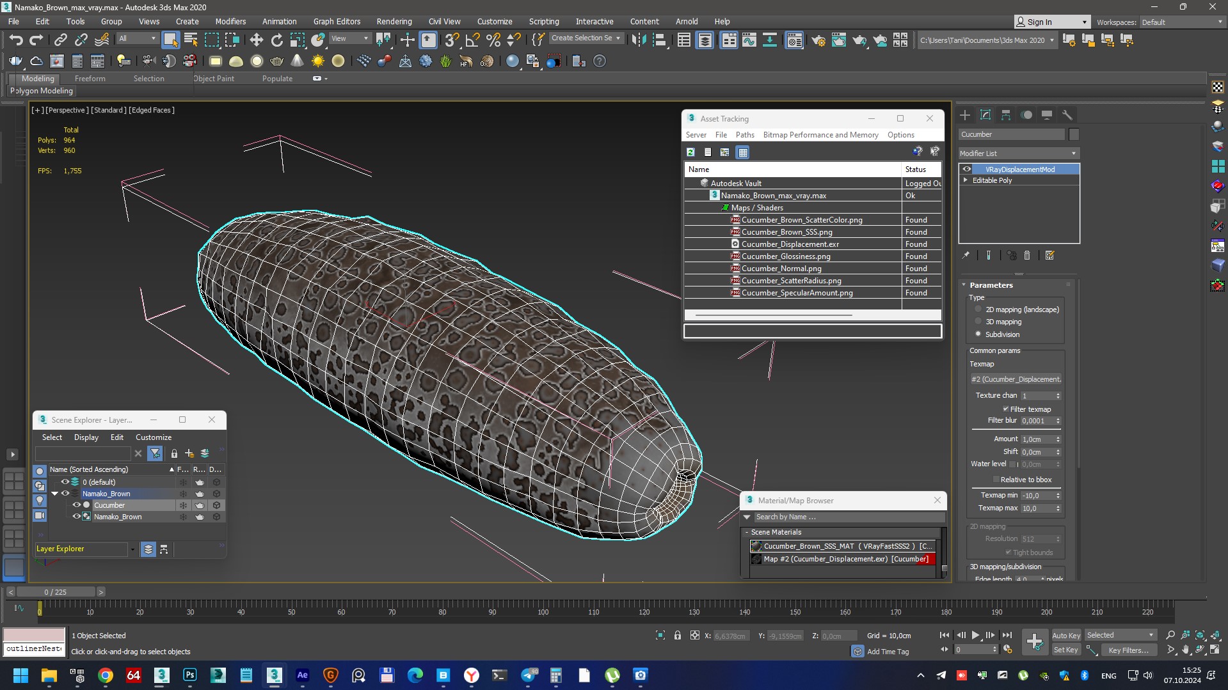This screenshot has height=690, width=1228.
Task: Click the Undo arrow icon
Action: pyautogui.click(x=16, y=40)
